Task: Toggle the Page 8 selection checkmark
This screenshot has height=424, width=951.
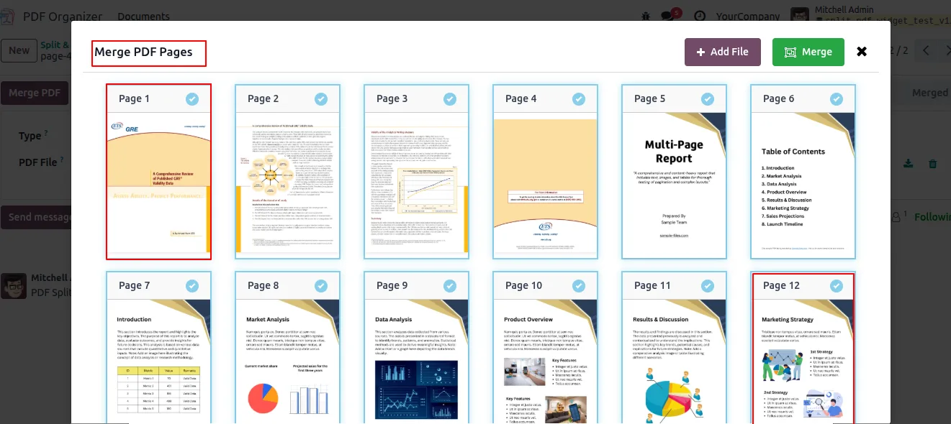Action: pos(321,286)
